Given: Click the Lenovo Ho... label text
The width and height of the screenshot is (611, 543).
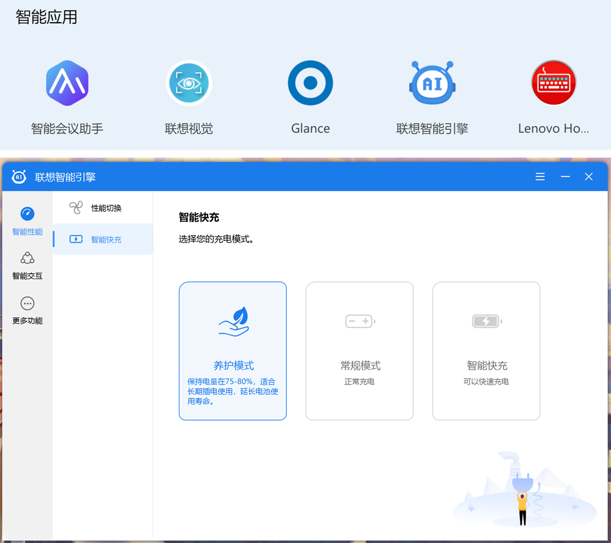Looking at the screenshot, I should [x=554, y=129].
